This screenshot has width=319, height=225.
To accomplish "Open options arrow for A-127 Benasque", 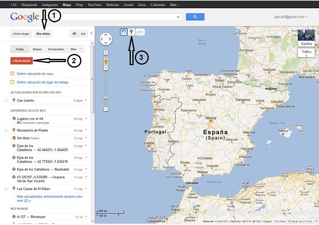I will tap(86, 216).
